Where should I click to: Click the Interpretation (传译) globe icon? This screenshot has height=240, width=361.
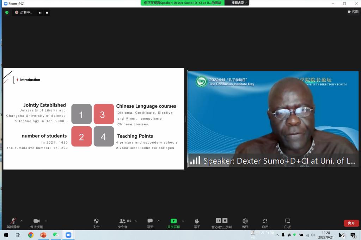pos(245,221)
